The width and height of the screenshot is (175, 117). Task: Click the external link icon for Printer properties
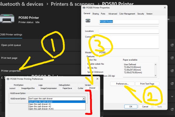pos(172,71)
